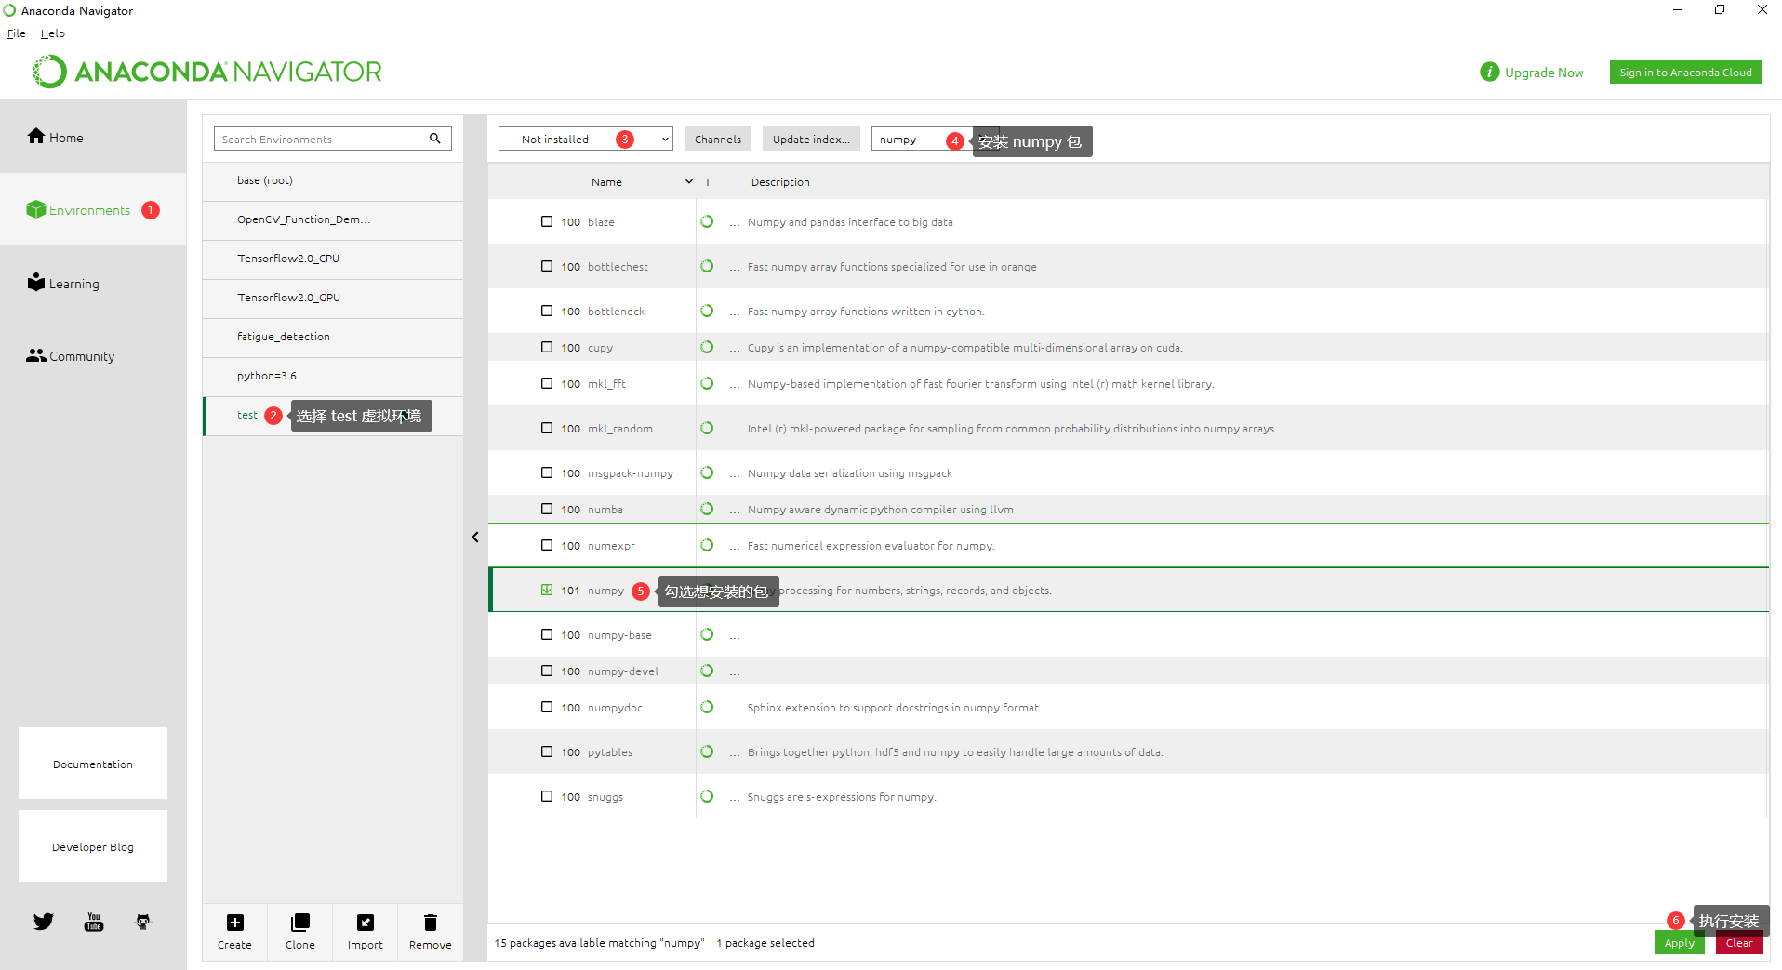Click the status circle icon for blaze
Viewport: 1782px width, 970px height.
(707, 221)
